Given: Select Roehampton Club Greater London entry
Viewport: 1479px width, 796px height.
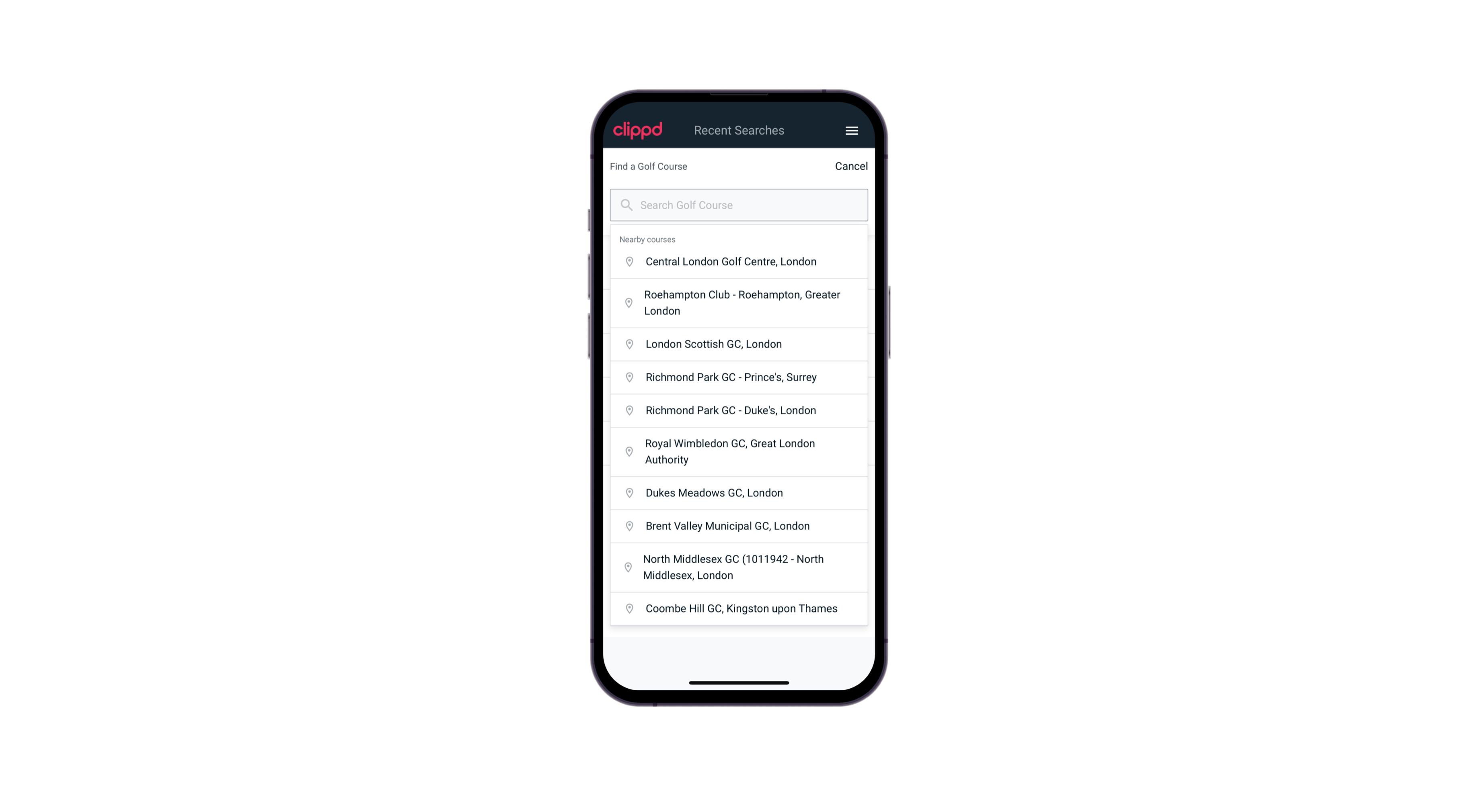Looking at the screenshot, I should pos(739,302).
